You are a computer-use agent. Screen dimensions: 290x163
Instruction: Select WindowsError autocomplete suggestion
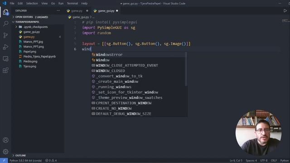[138, 54]
